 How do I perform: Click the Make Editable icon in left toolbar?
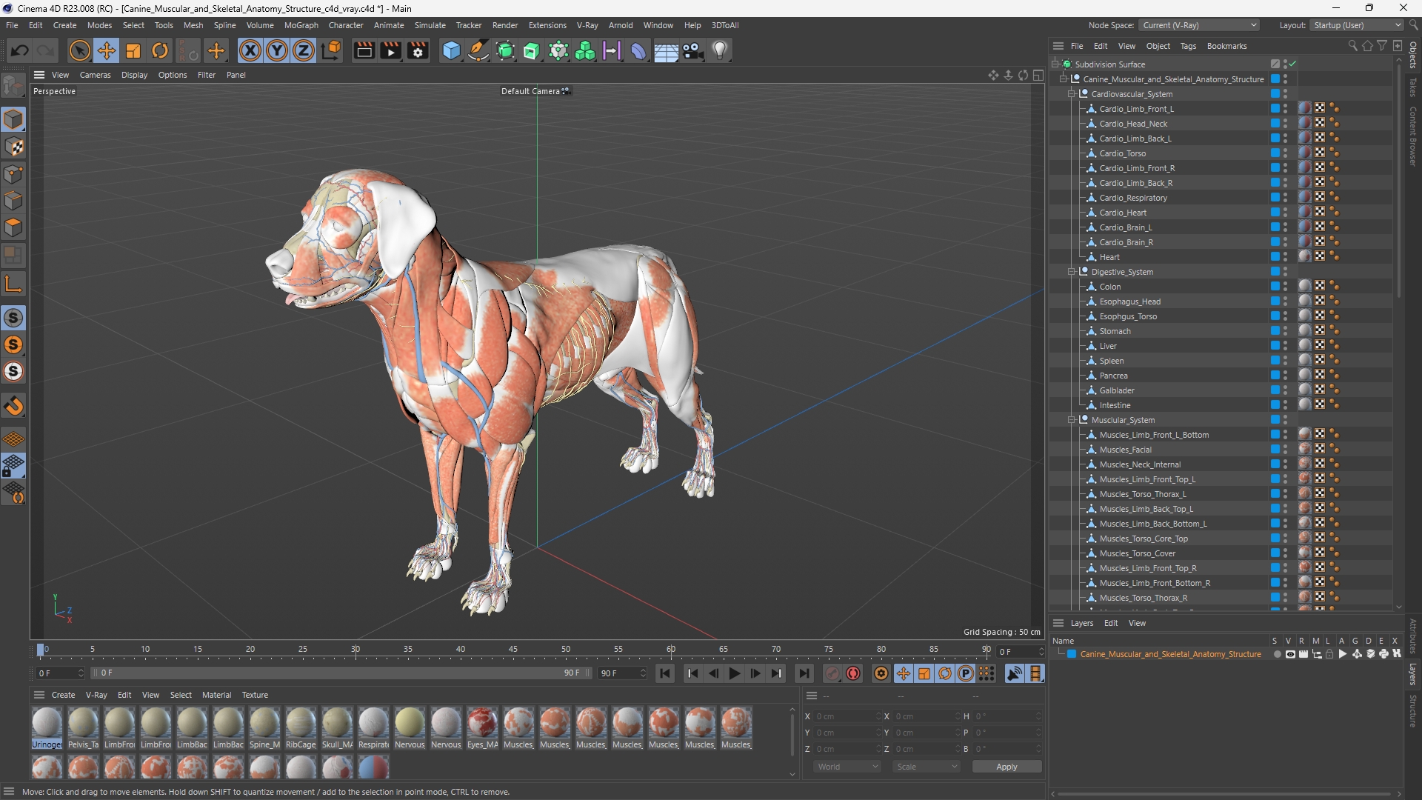13,86
